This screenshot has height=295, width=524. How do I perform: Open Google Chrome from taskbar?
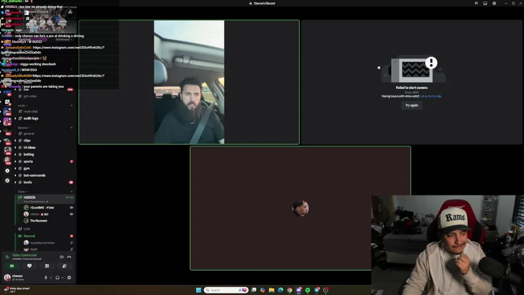[289, 290]
